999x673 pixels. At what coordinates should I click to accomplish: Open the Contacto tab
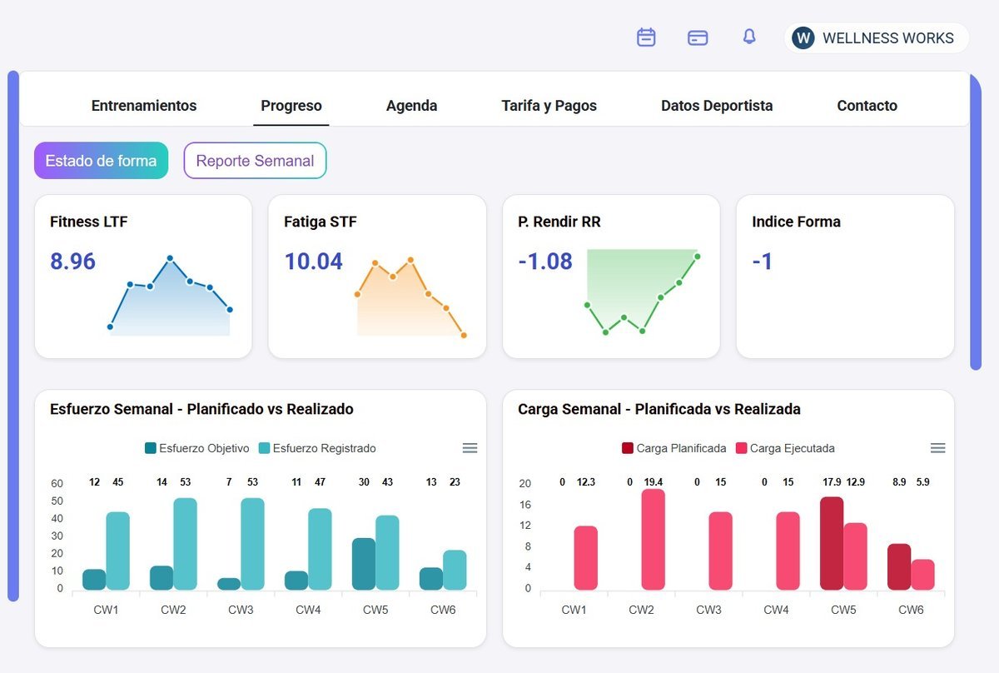point(867,106)
